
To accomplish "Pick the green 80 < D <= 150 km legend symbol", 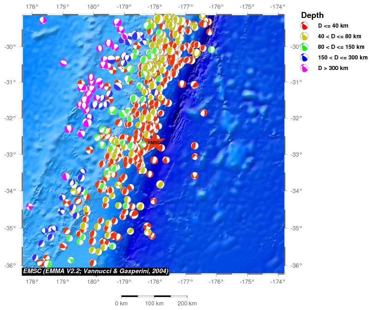I will (x=304, y=47).
